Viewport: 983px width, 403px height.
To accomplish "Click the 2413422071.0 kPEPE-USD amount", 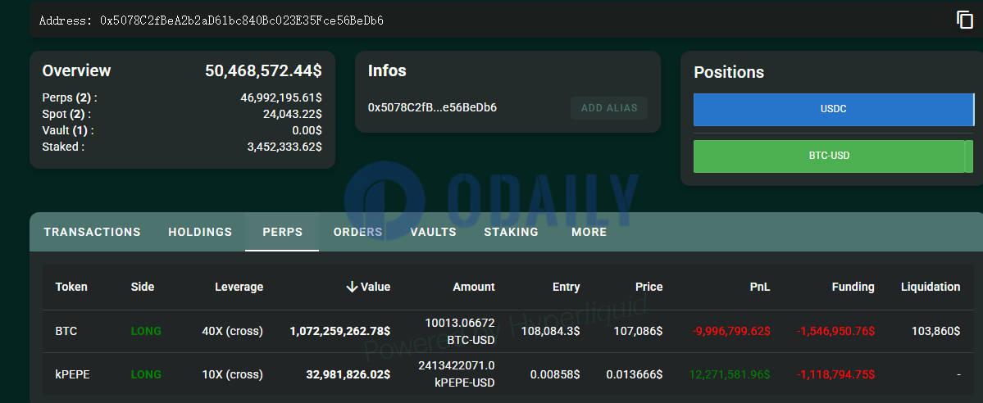I will (457, 374).
